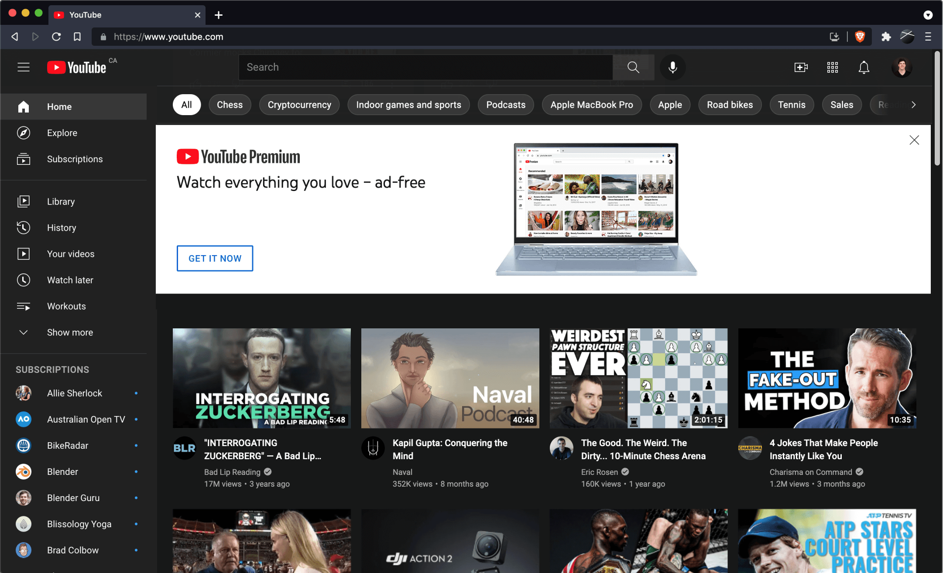Bookmark this page with the bookmark icon
This screenshot has height=573, width=943.
[77, 37]
